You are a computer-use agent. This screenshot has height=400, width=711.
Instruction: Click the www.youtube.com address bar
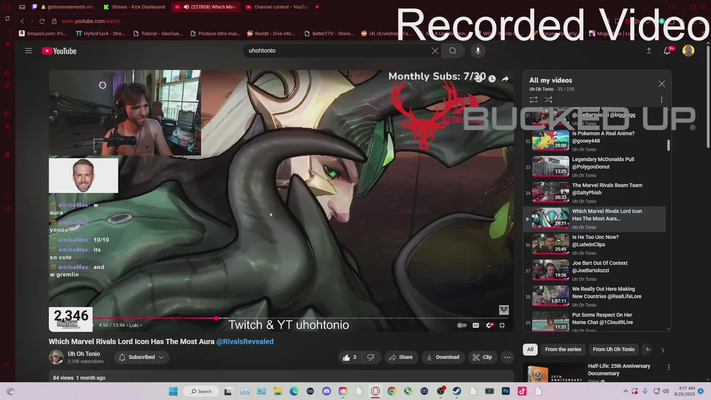pos(90,21)
